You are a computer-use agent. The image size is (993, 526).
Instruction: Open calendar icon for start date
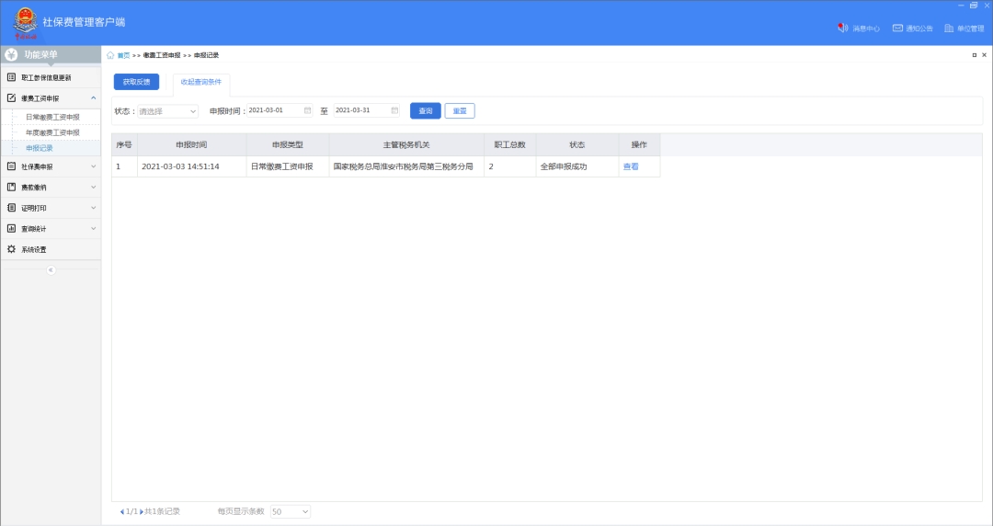[308, 110]
